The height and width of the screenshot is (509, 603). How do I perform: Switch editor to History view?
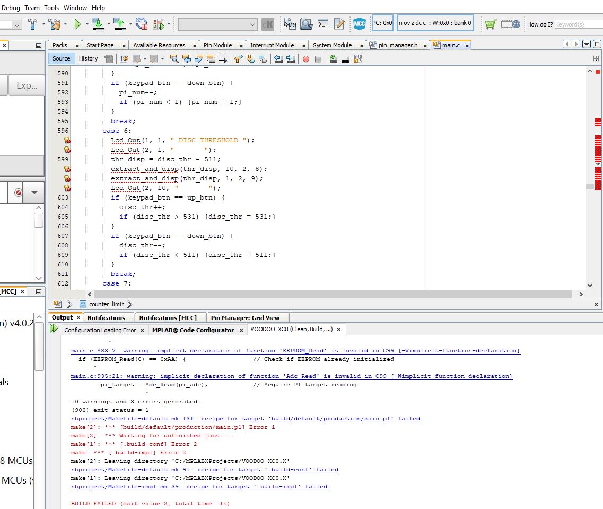[88, 58]
